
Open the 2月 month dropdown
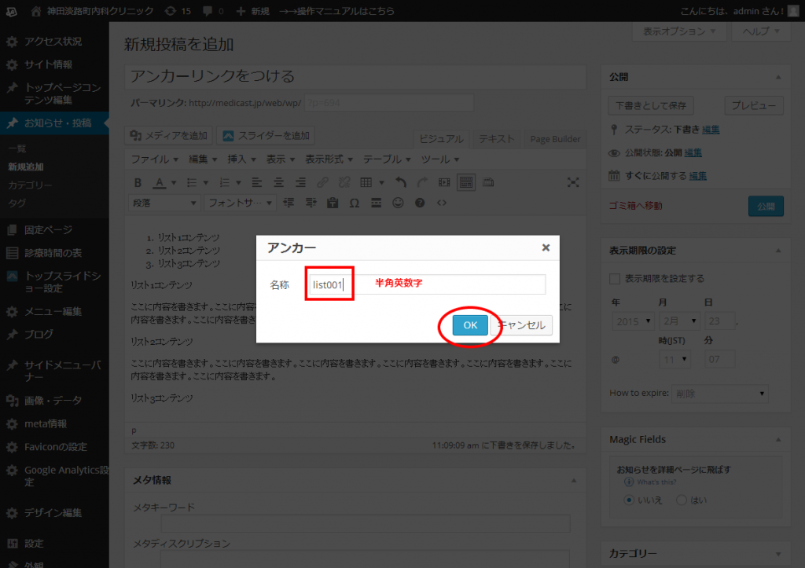pos(679,321)
